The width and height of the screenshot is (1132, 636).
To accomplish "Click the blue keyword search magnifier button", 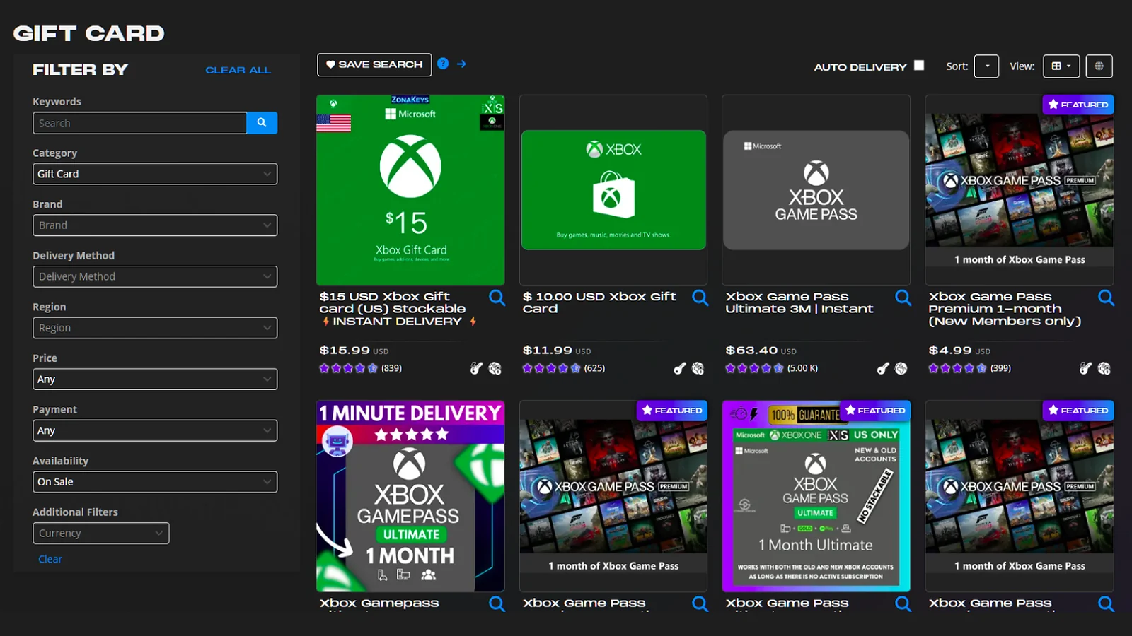I will 262,123.
